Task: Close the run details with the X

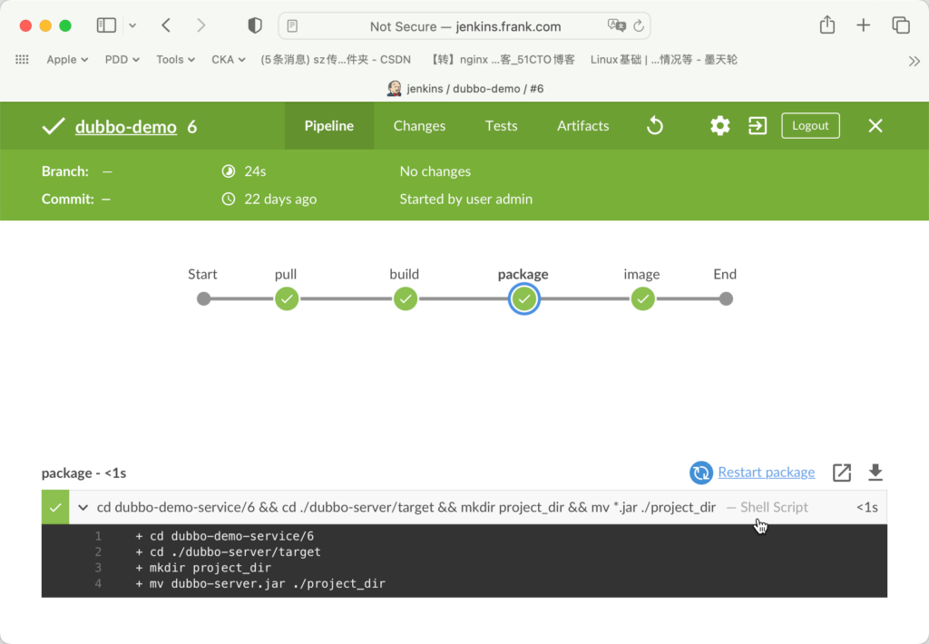Action: pos(875,125)
